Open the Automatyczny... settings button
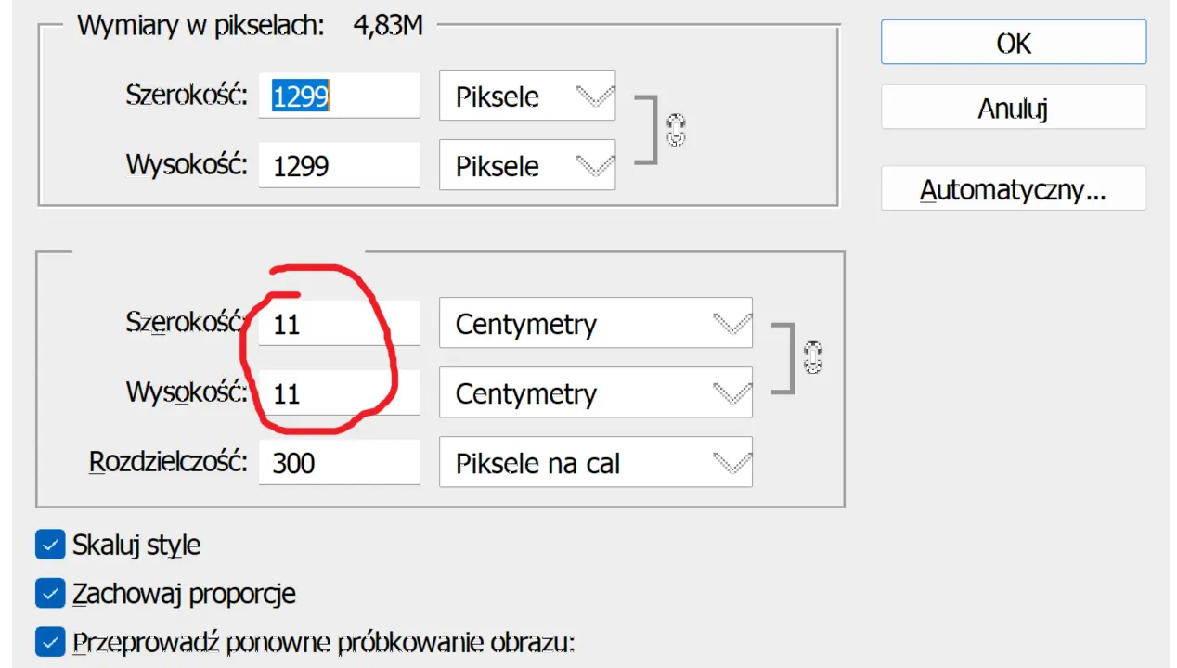This screenshot has width=1177, height=668. [1014, 188]
